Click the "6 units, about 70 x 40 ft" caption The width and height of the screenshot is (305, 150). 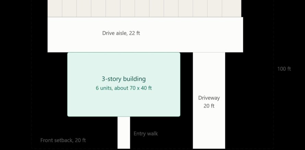pyautogui.click(x=124, y=88)
